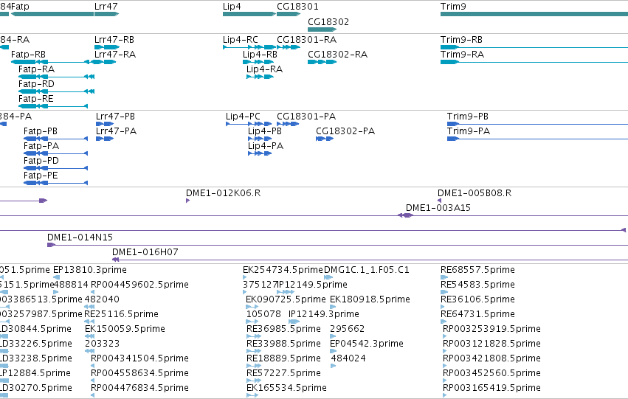Image resolution: width=628 pixels, height=399 pixels.
Task: Select the Trim9-RB transcript
Action: [534, 47]
